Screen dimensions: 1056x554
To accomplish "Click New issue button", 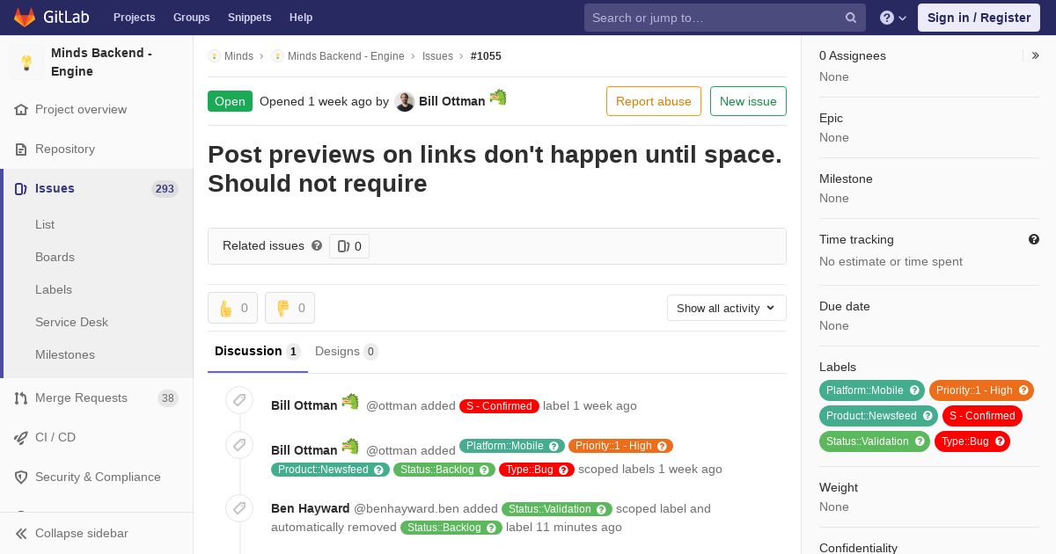I will point(748,101).
